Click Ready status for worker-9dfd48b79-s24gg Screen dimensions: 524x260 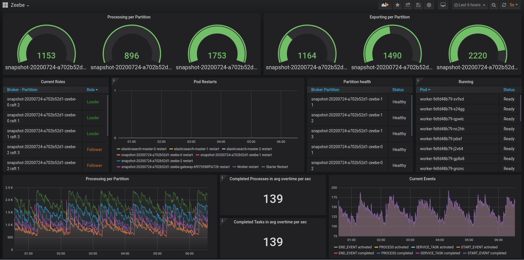tap(509, 109)
